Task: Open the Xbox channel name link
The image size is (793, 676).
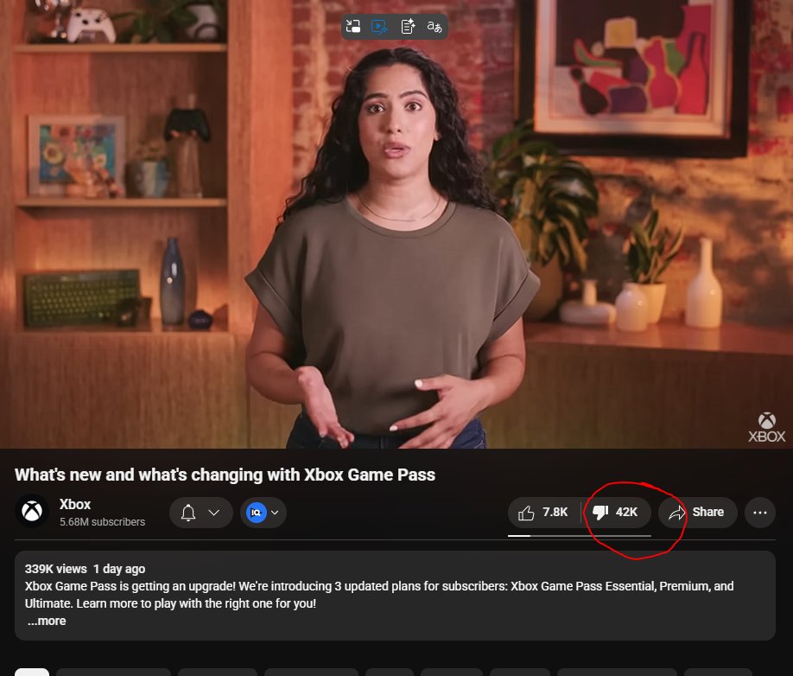Action: tap(75, 504)
